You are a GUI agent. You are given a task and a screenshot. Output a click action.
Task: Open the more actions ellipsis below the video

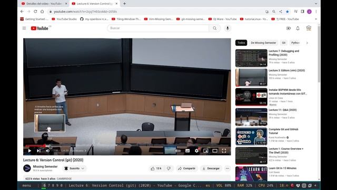pos(227,168)
